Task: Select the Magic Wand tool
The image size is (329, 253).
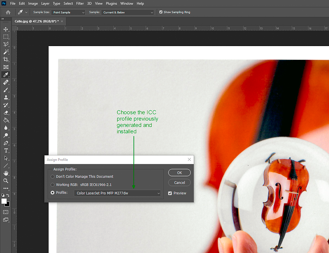Action: [6, 52]
